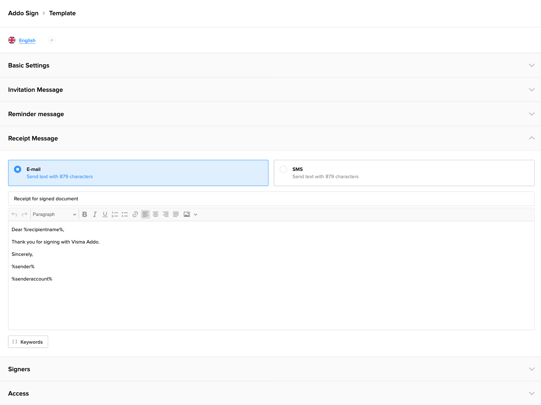
Task: Insert a bulleted list
Action: [x=125, y=214]
